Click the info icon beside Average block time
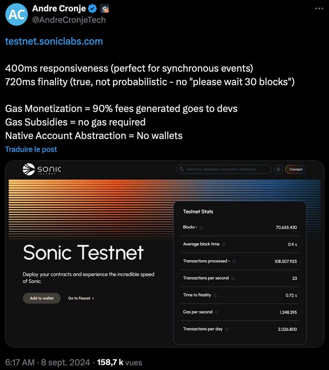 point(224,245)
